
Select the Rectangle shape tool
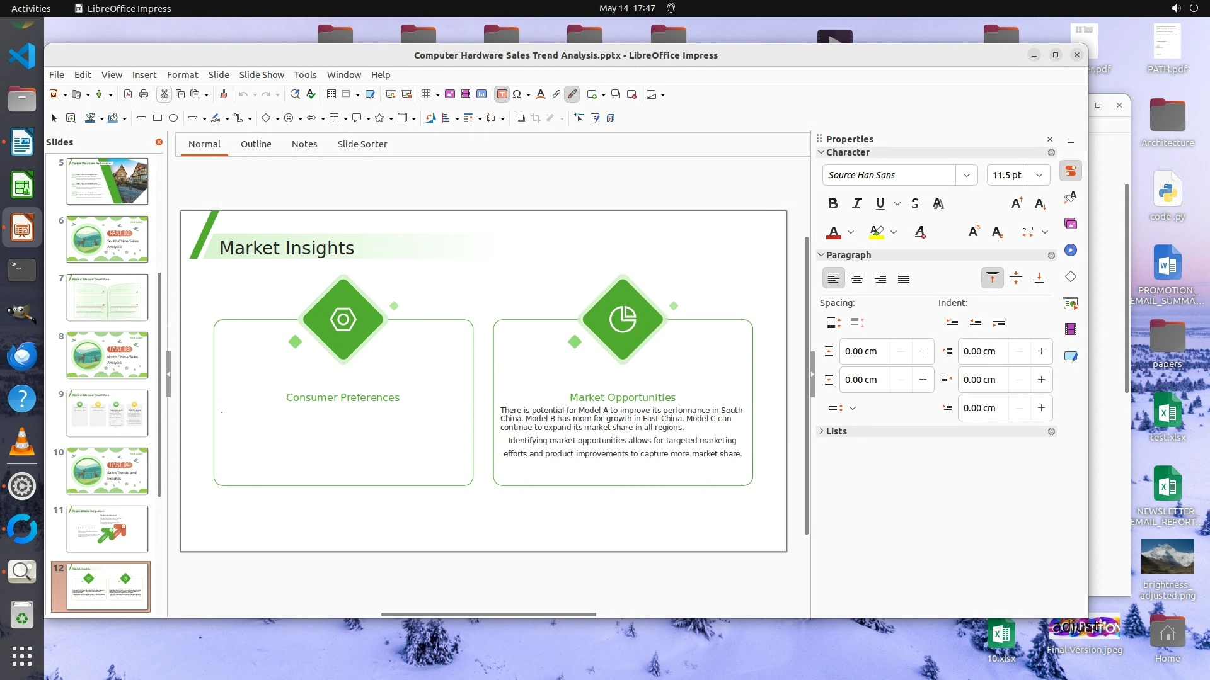point(158,118)
